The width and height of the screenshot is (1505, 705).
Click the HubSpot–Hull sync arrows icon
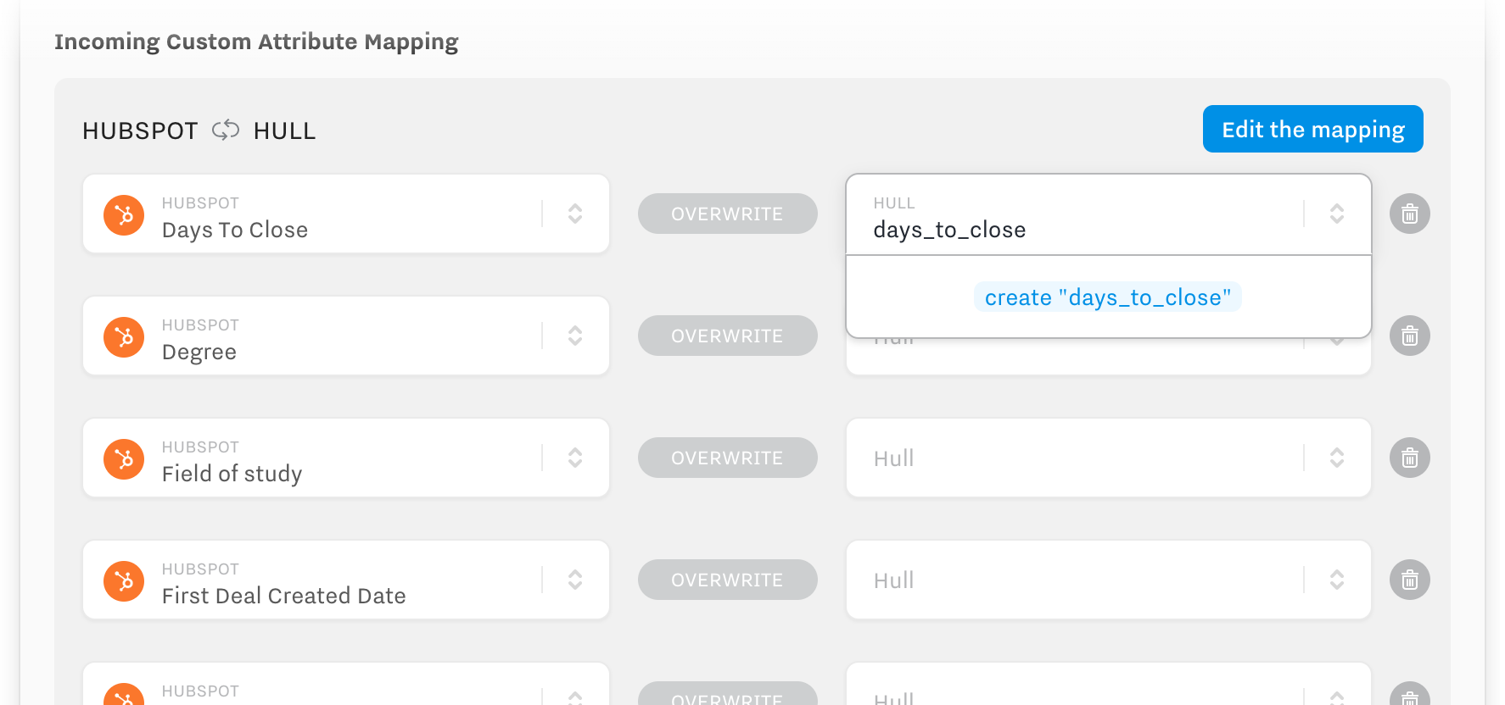pos(226,130)
